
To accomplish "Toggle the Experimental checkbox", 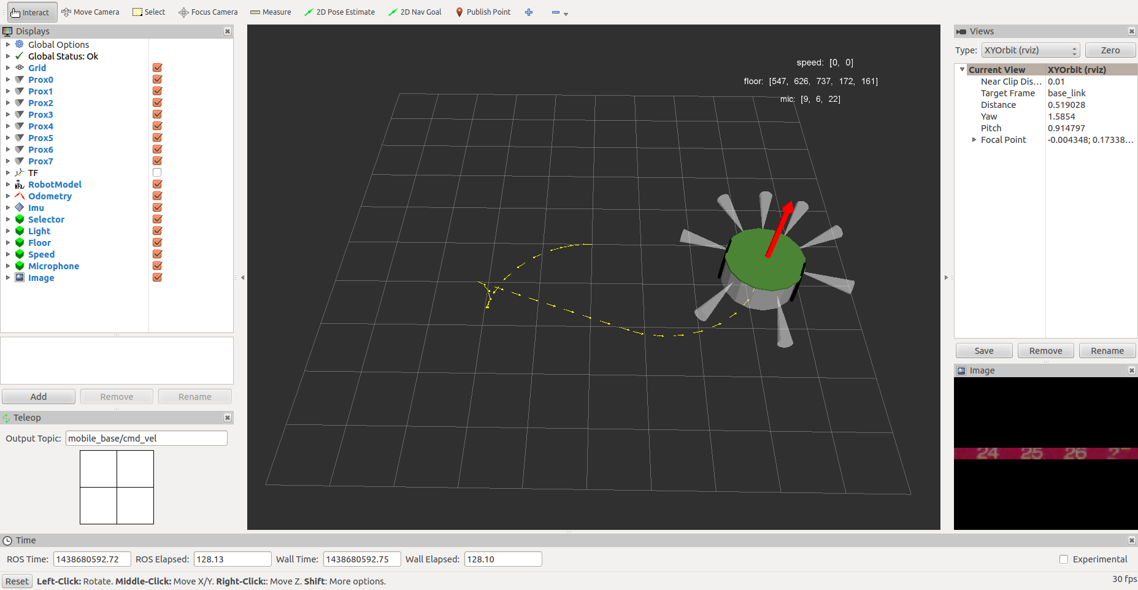I will coord(1064,559).
